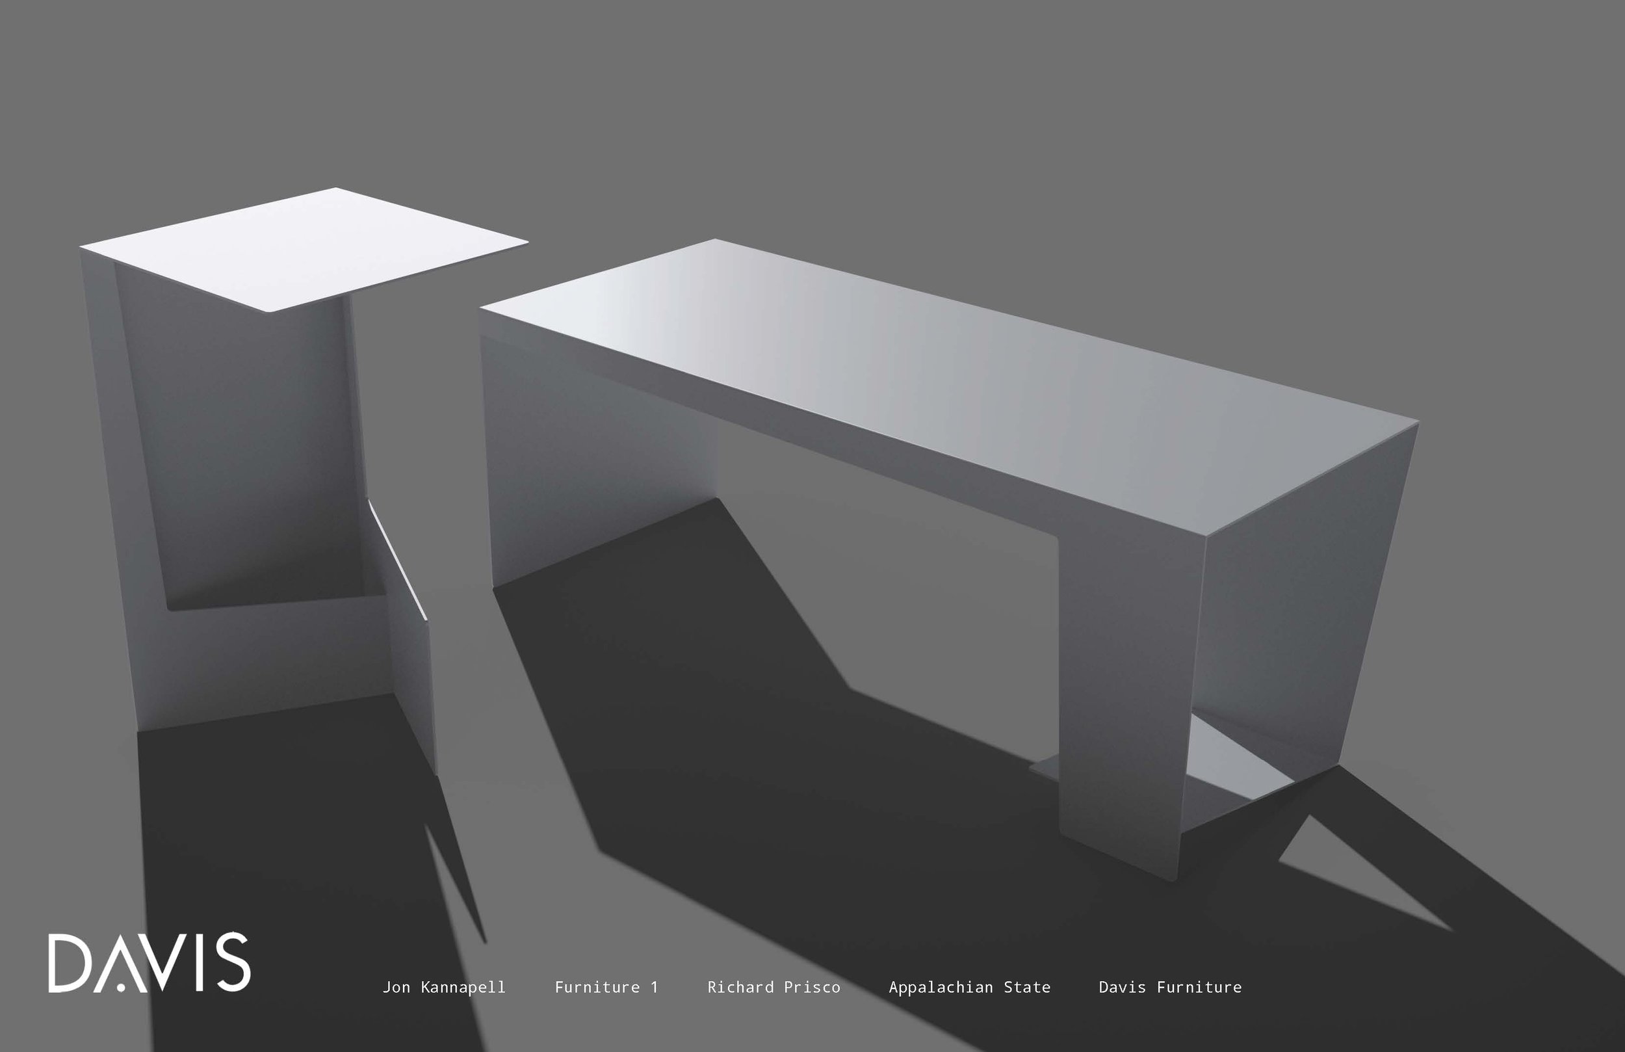Click the Appalachian State text
1625x1052 pixels.
pyautogui.click(x=970, y=987)
